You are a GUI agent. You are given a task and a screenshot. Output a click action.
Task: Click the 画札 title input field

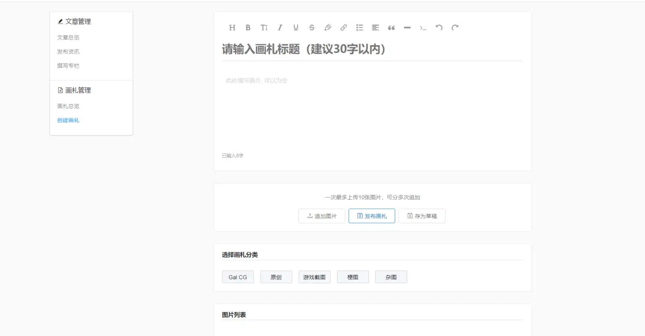(x=372, y=49)
